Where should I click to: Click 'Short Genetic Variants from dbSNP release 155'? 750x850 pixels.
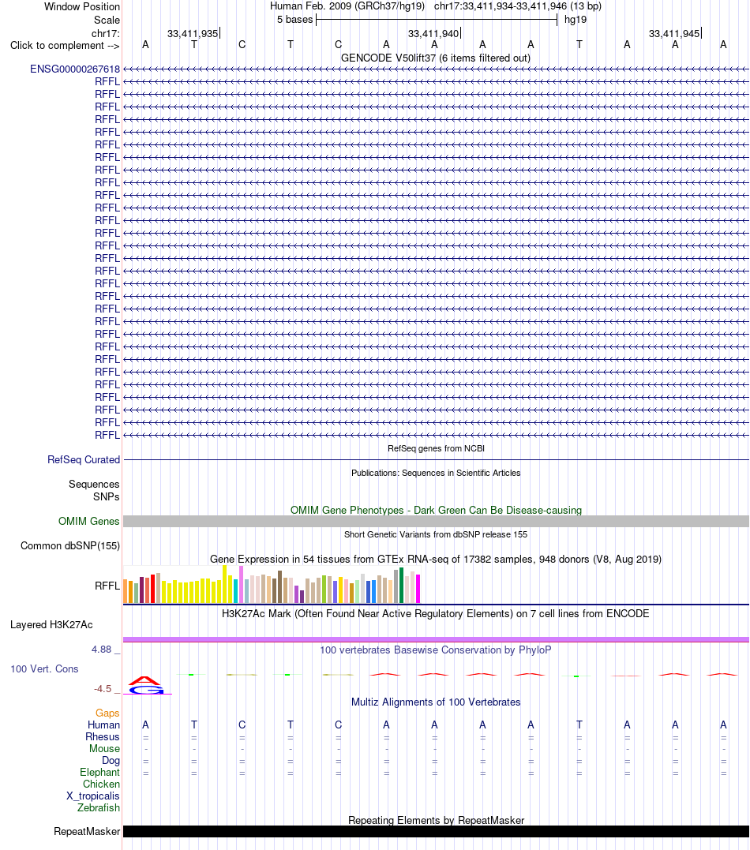click(436, 534)
